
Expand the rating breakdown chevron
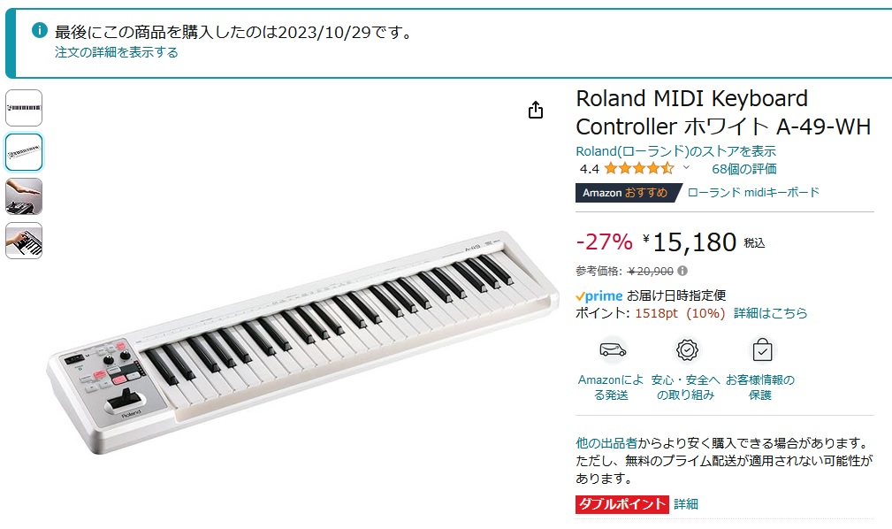[x=686, y=167]
